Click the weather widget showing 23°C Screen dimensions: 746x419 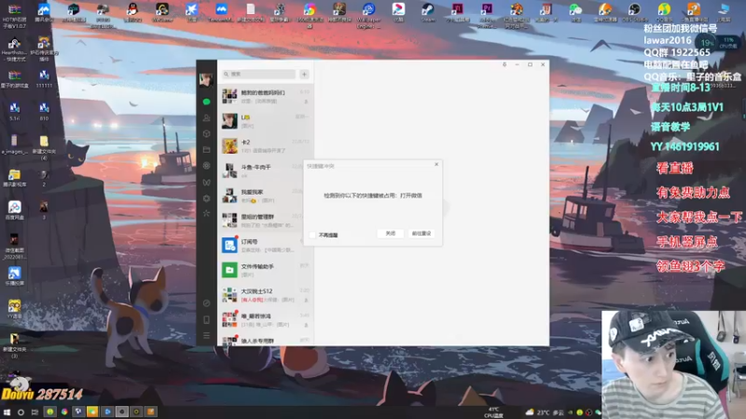click(545, 412)
